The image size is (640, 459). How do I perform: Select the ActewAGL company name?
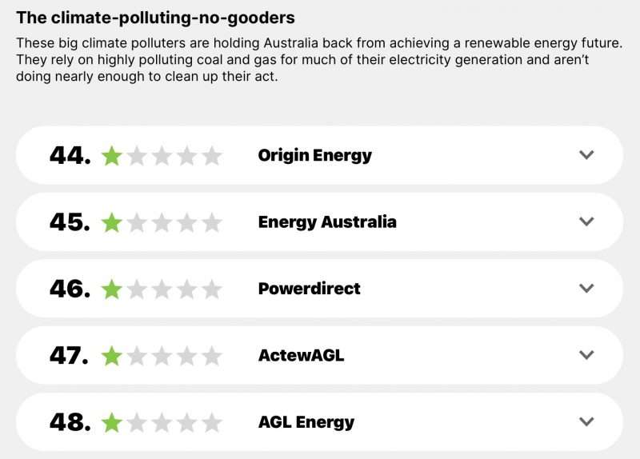point(302,355)
